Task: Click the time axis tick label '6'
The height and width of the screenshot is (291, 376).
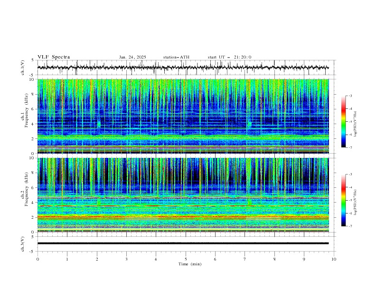Action: click(215, 259)
